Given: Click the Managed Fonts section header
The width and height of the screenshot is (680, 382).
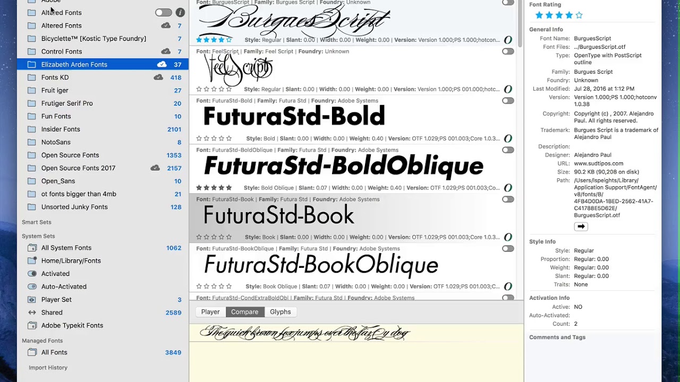Looking at the screenshot, I should point(42,341).
